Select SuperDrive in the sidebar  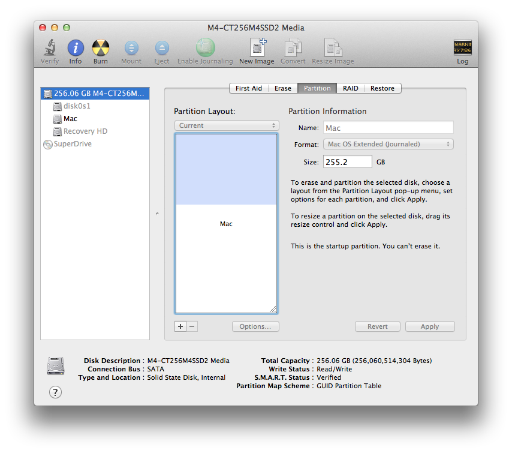tap(95, 144)
